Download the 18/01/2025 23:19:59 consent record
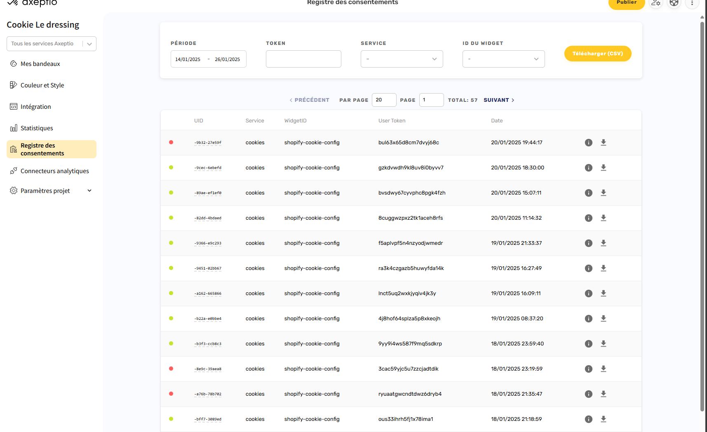 604,369
